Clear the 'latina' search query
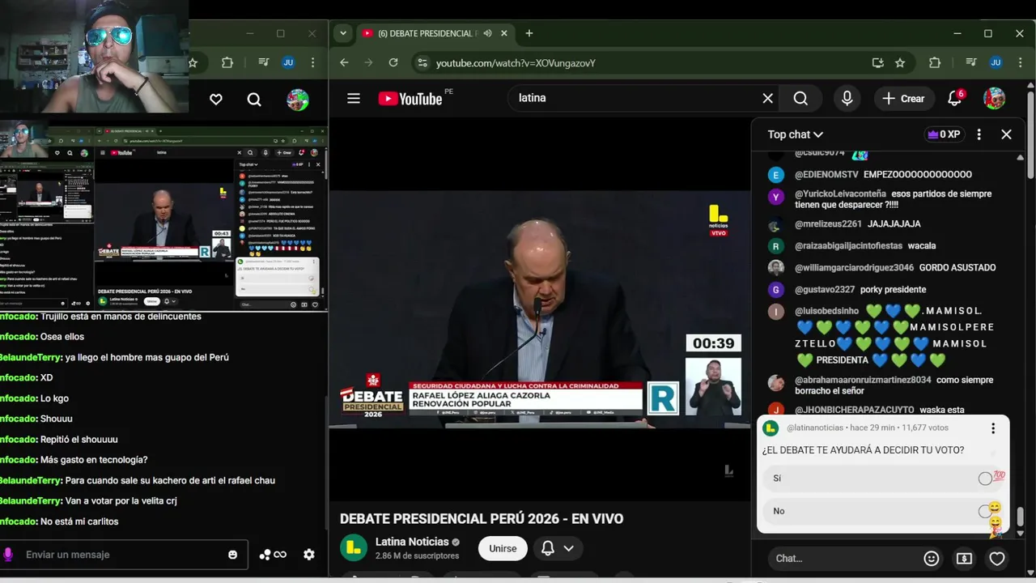This screenshot has width=1036, height=583. tap(767, 98)
